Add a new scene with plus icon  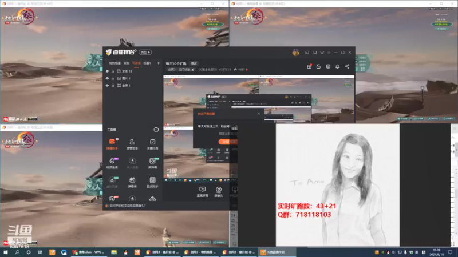[x=159, y=63]
